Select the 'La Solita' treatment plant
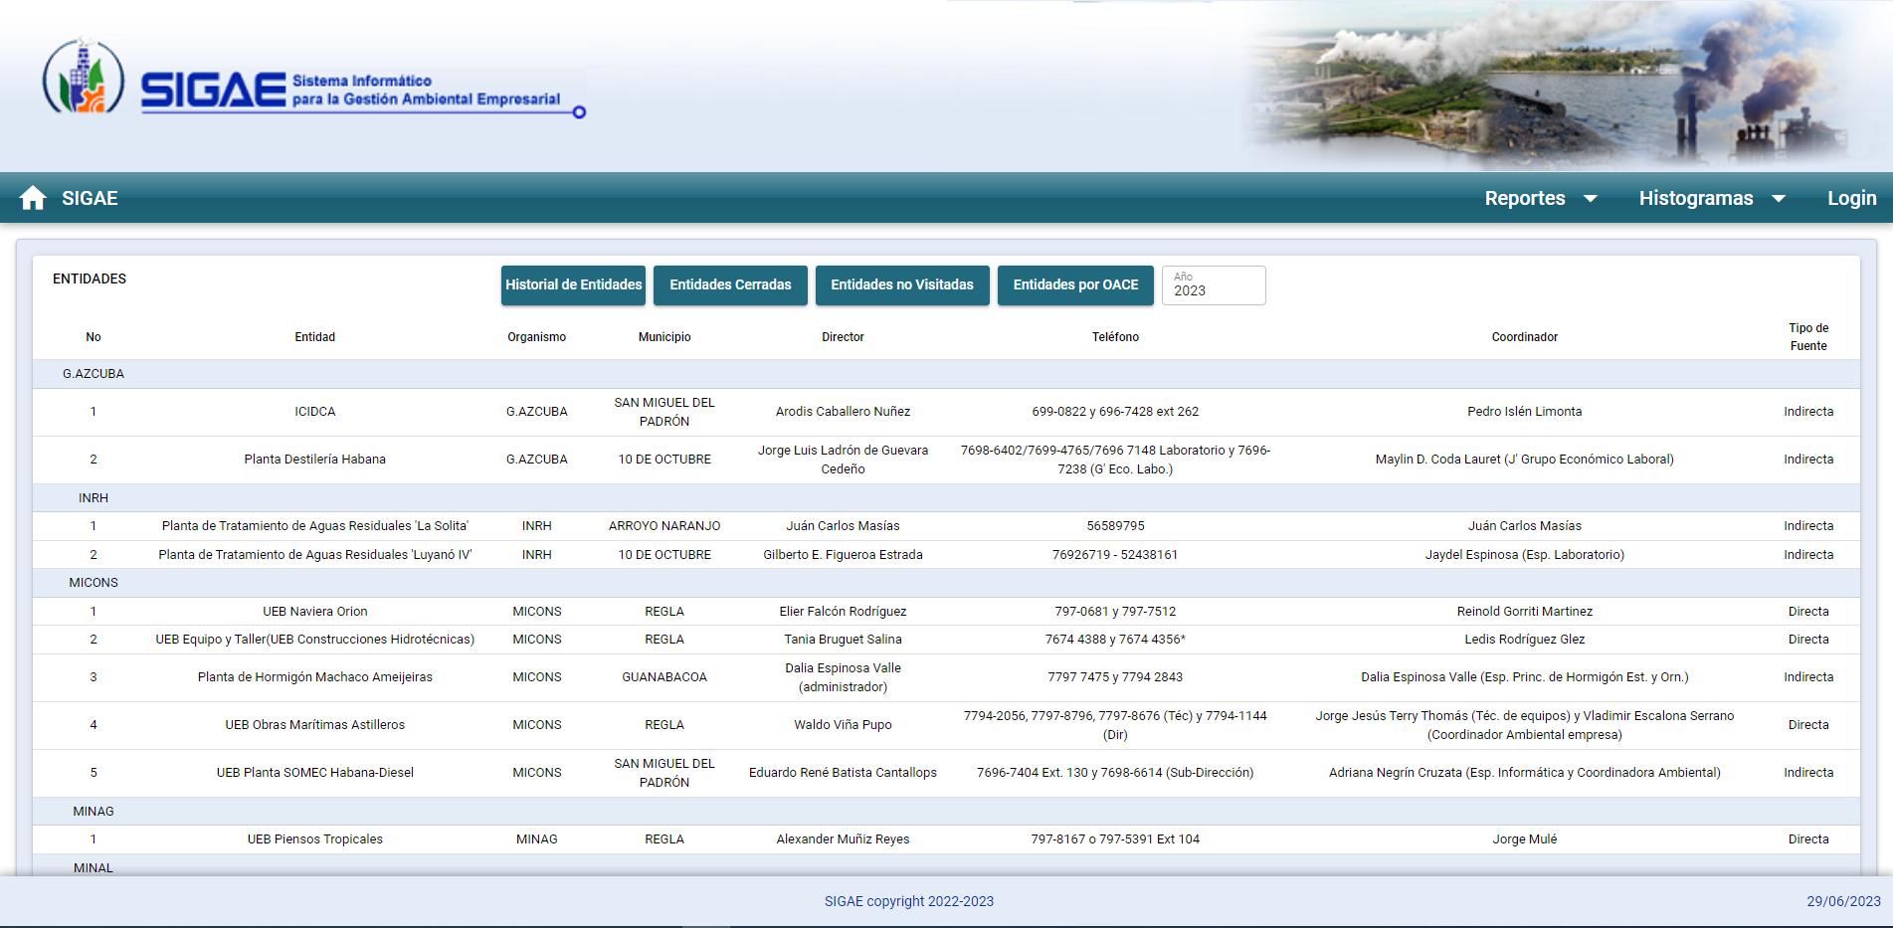 (314, 526)
